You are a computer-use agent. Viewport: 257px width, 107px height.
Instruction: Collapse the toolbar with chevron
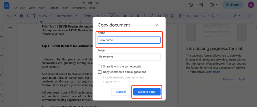(249, 16)
